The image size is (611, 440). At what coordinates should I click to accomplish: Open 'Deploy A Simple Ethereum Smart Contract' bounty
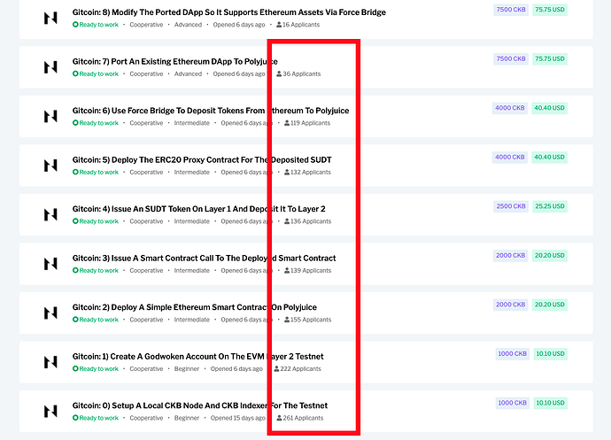click(x=194, y=307)
